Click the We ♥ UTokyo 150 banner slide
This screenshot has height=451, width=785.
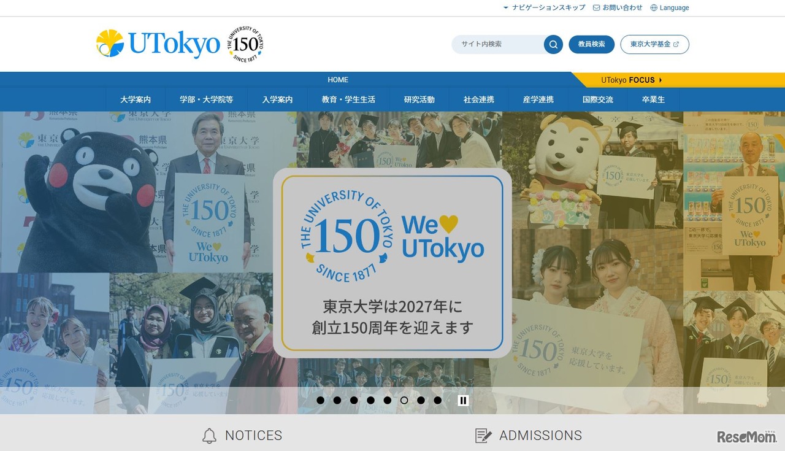point(392,263)
